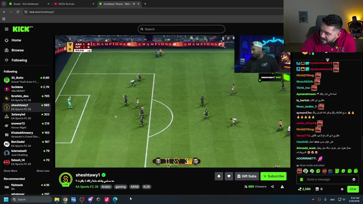Click Aymanelmoon username in chat
The height and width of the screenshot is (204, 363).
[x=306, y=94]
